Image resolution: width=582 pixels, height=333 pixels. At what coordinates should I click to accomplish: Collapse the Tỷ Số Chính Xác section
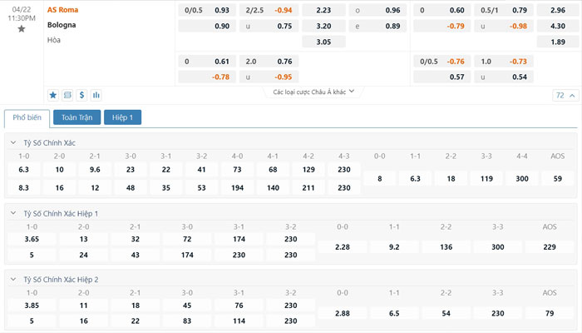tap(13, 142)
